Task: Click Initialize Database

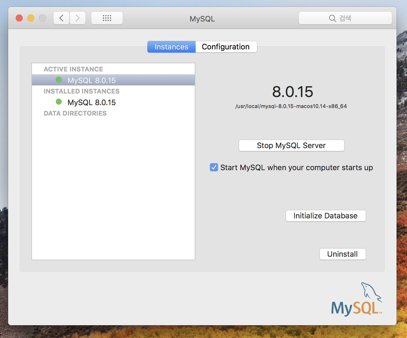Action: (326, 216)
